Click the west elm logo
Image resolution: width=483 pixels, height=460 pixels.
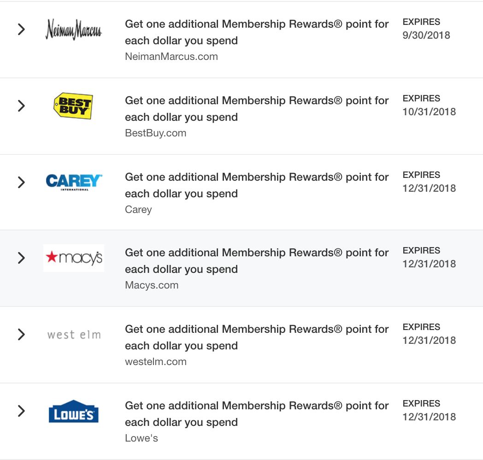pos(74,335)
